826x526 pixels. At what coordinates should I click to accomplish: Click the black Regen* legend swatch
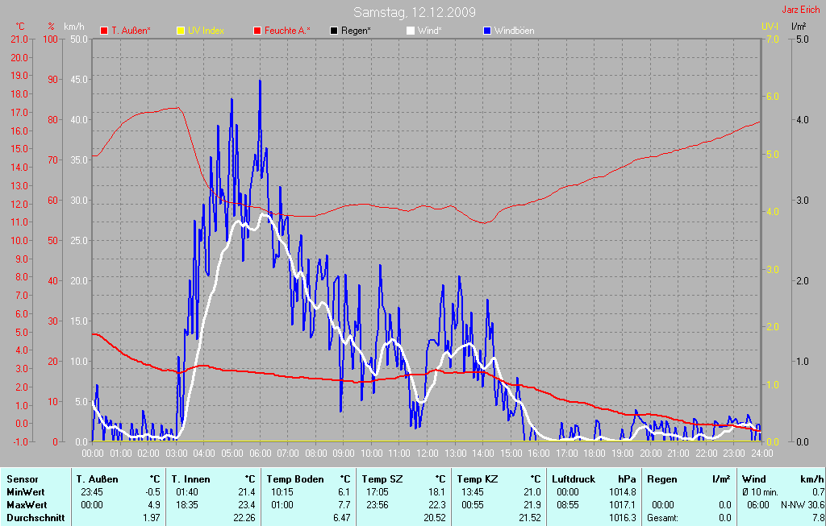pos(334,31)
